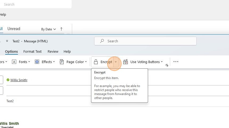Click the Willis Smith signature name
Screen dimensions: 229x128
9,123
